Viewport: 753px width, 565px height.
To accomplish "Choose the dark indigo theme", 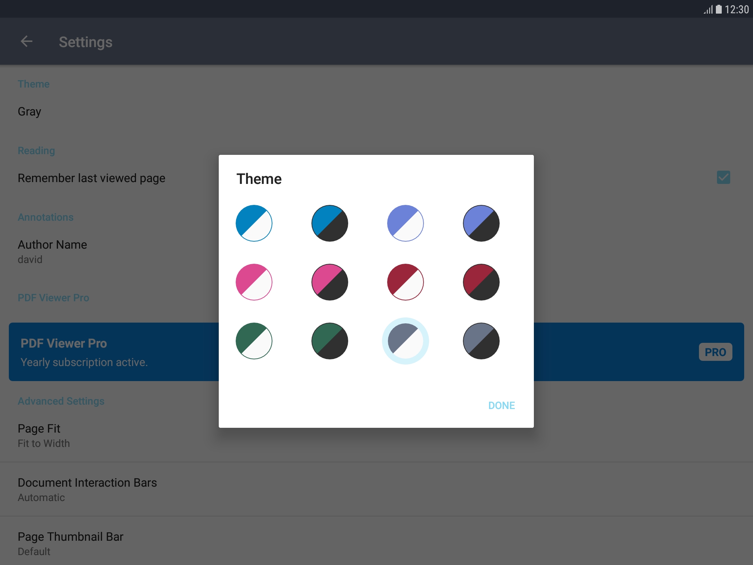I will tap(481, 223).
